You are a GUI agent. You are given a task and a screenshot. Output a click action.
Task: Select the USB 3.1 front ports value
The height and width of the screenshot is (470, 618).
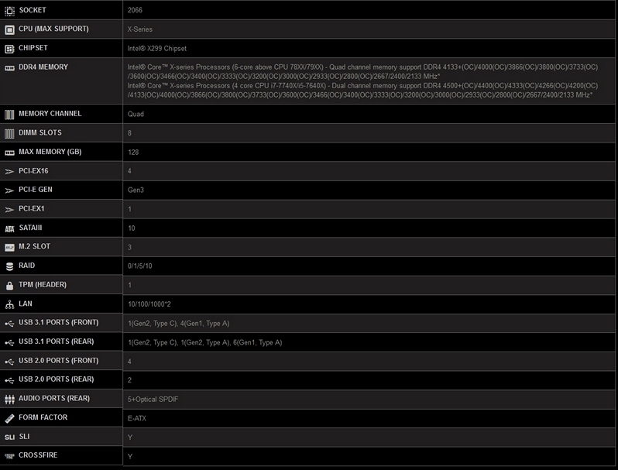click(x=179, y=324)
